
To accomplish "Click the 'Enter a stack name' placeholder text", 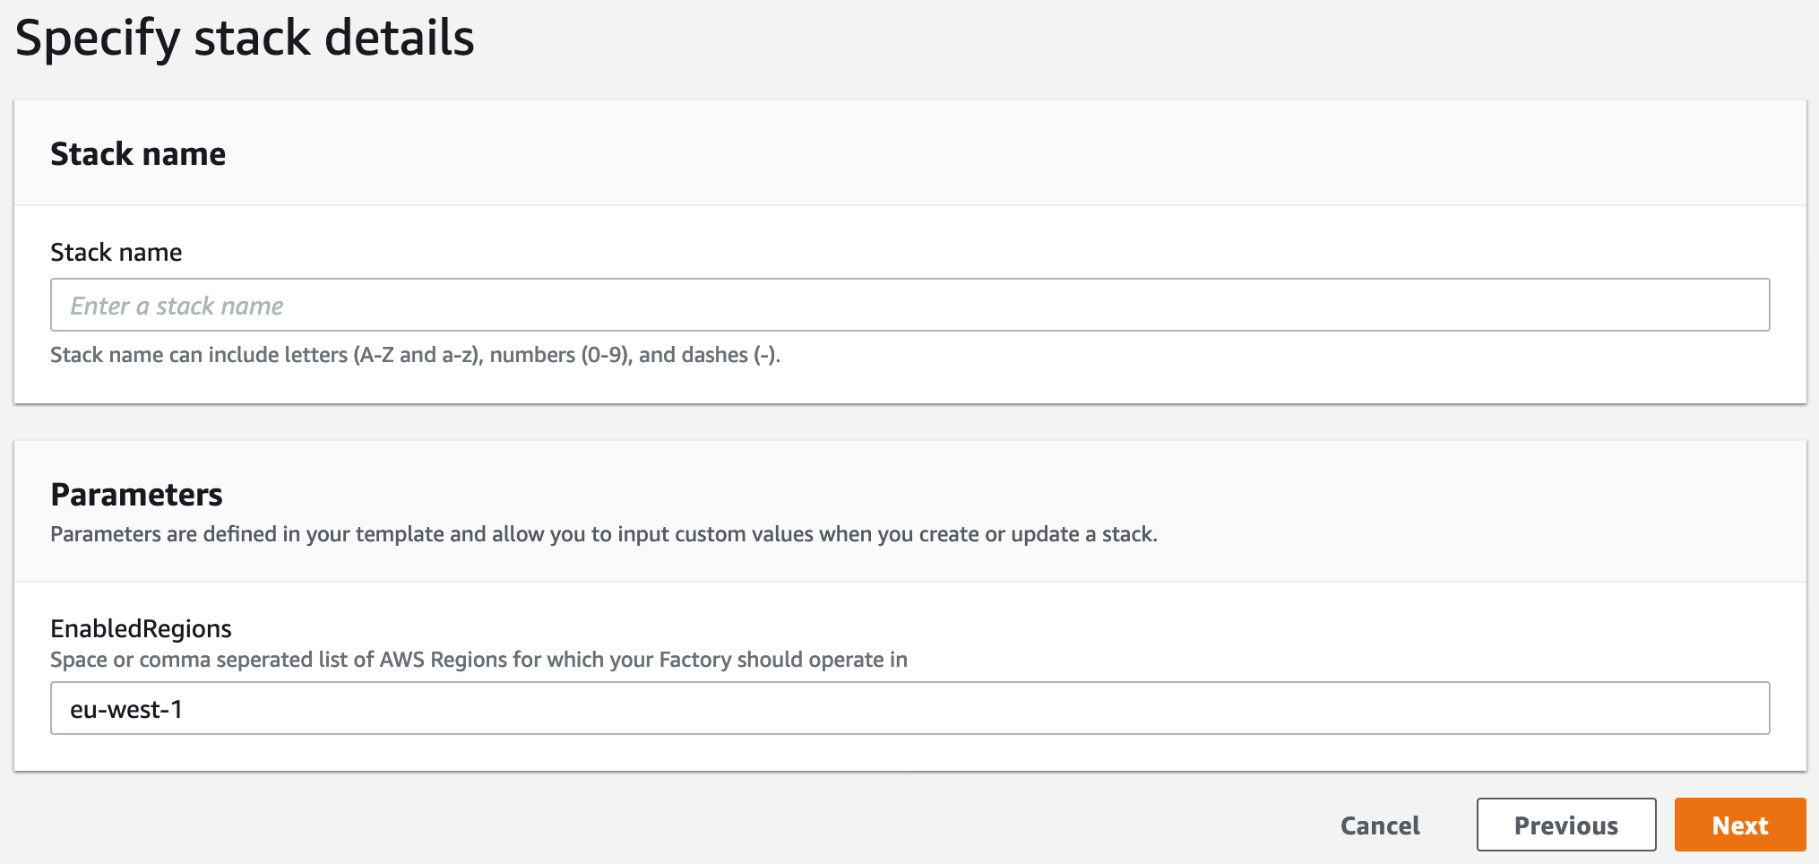I will point(177,307).
